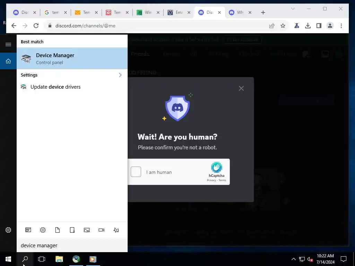Switch to red envelope Temp mail tab
The width and height of the screenshot is (355, 266).
pyautogui.click(x=116, y=12)
